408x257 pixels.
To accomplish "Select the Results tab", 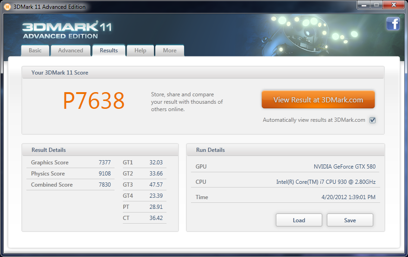I will click(109, 50).
